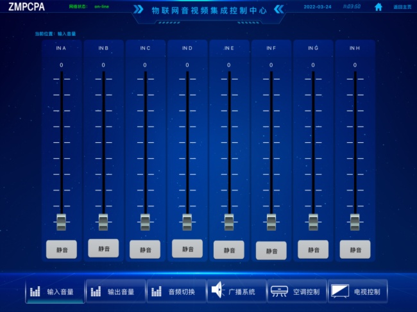Mute the IN A channel

click(x=62, y=249)
